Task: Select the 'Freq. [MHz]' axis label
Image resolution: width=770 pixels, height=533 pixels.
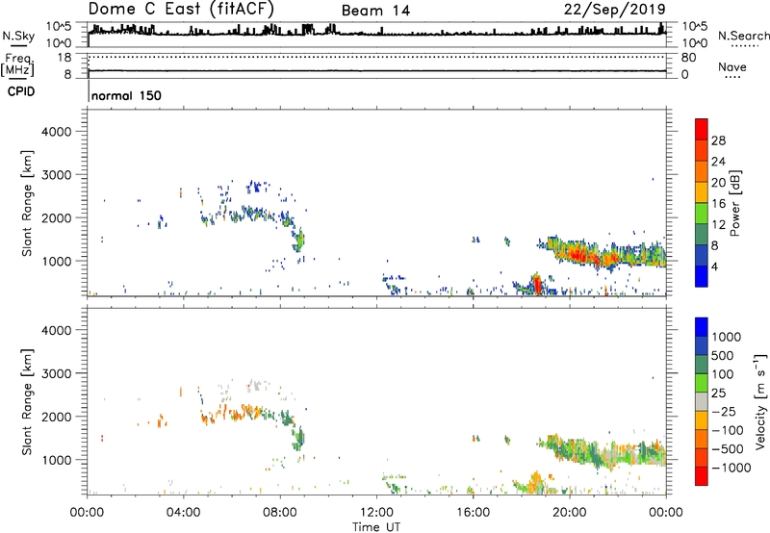Action: coord(17,65)
